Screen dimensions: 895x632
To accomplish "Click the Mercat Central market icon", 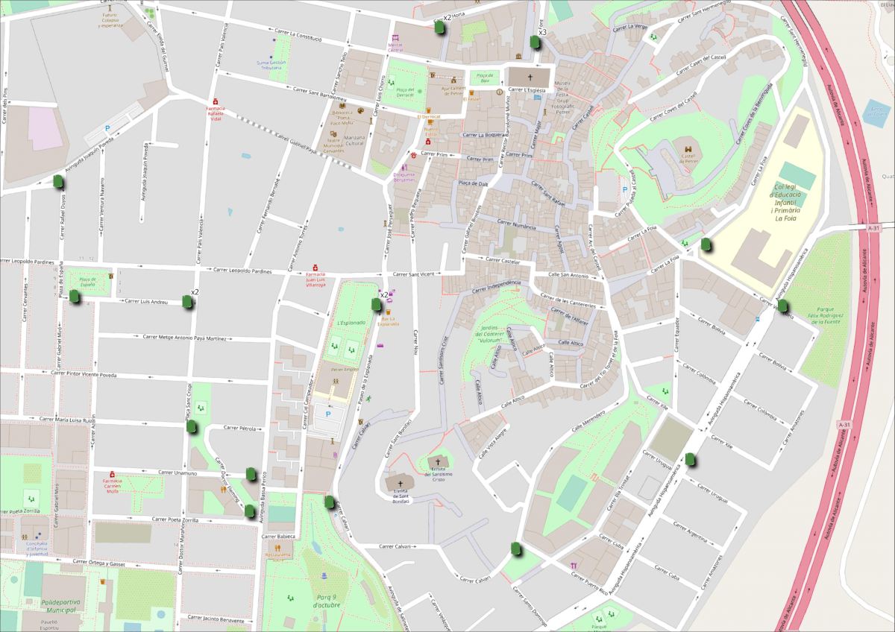I will 395,37.
